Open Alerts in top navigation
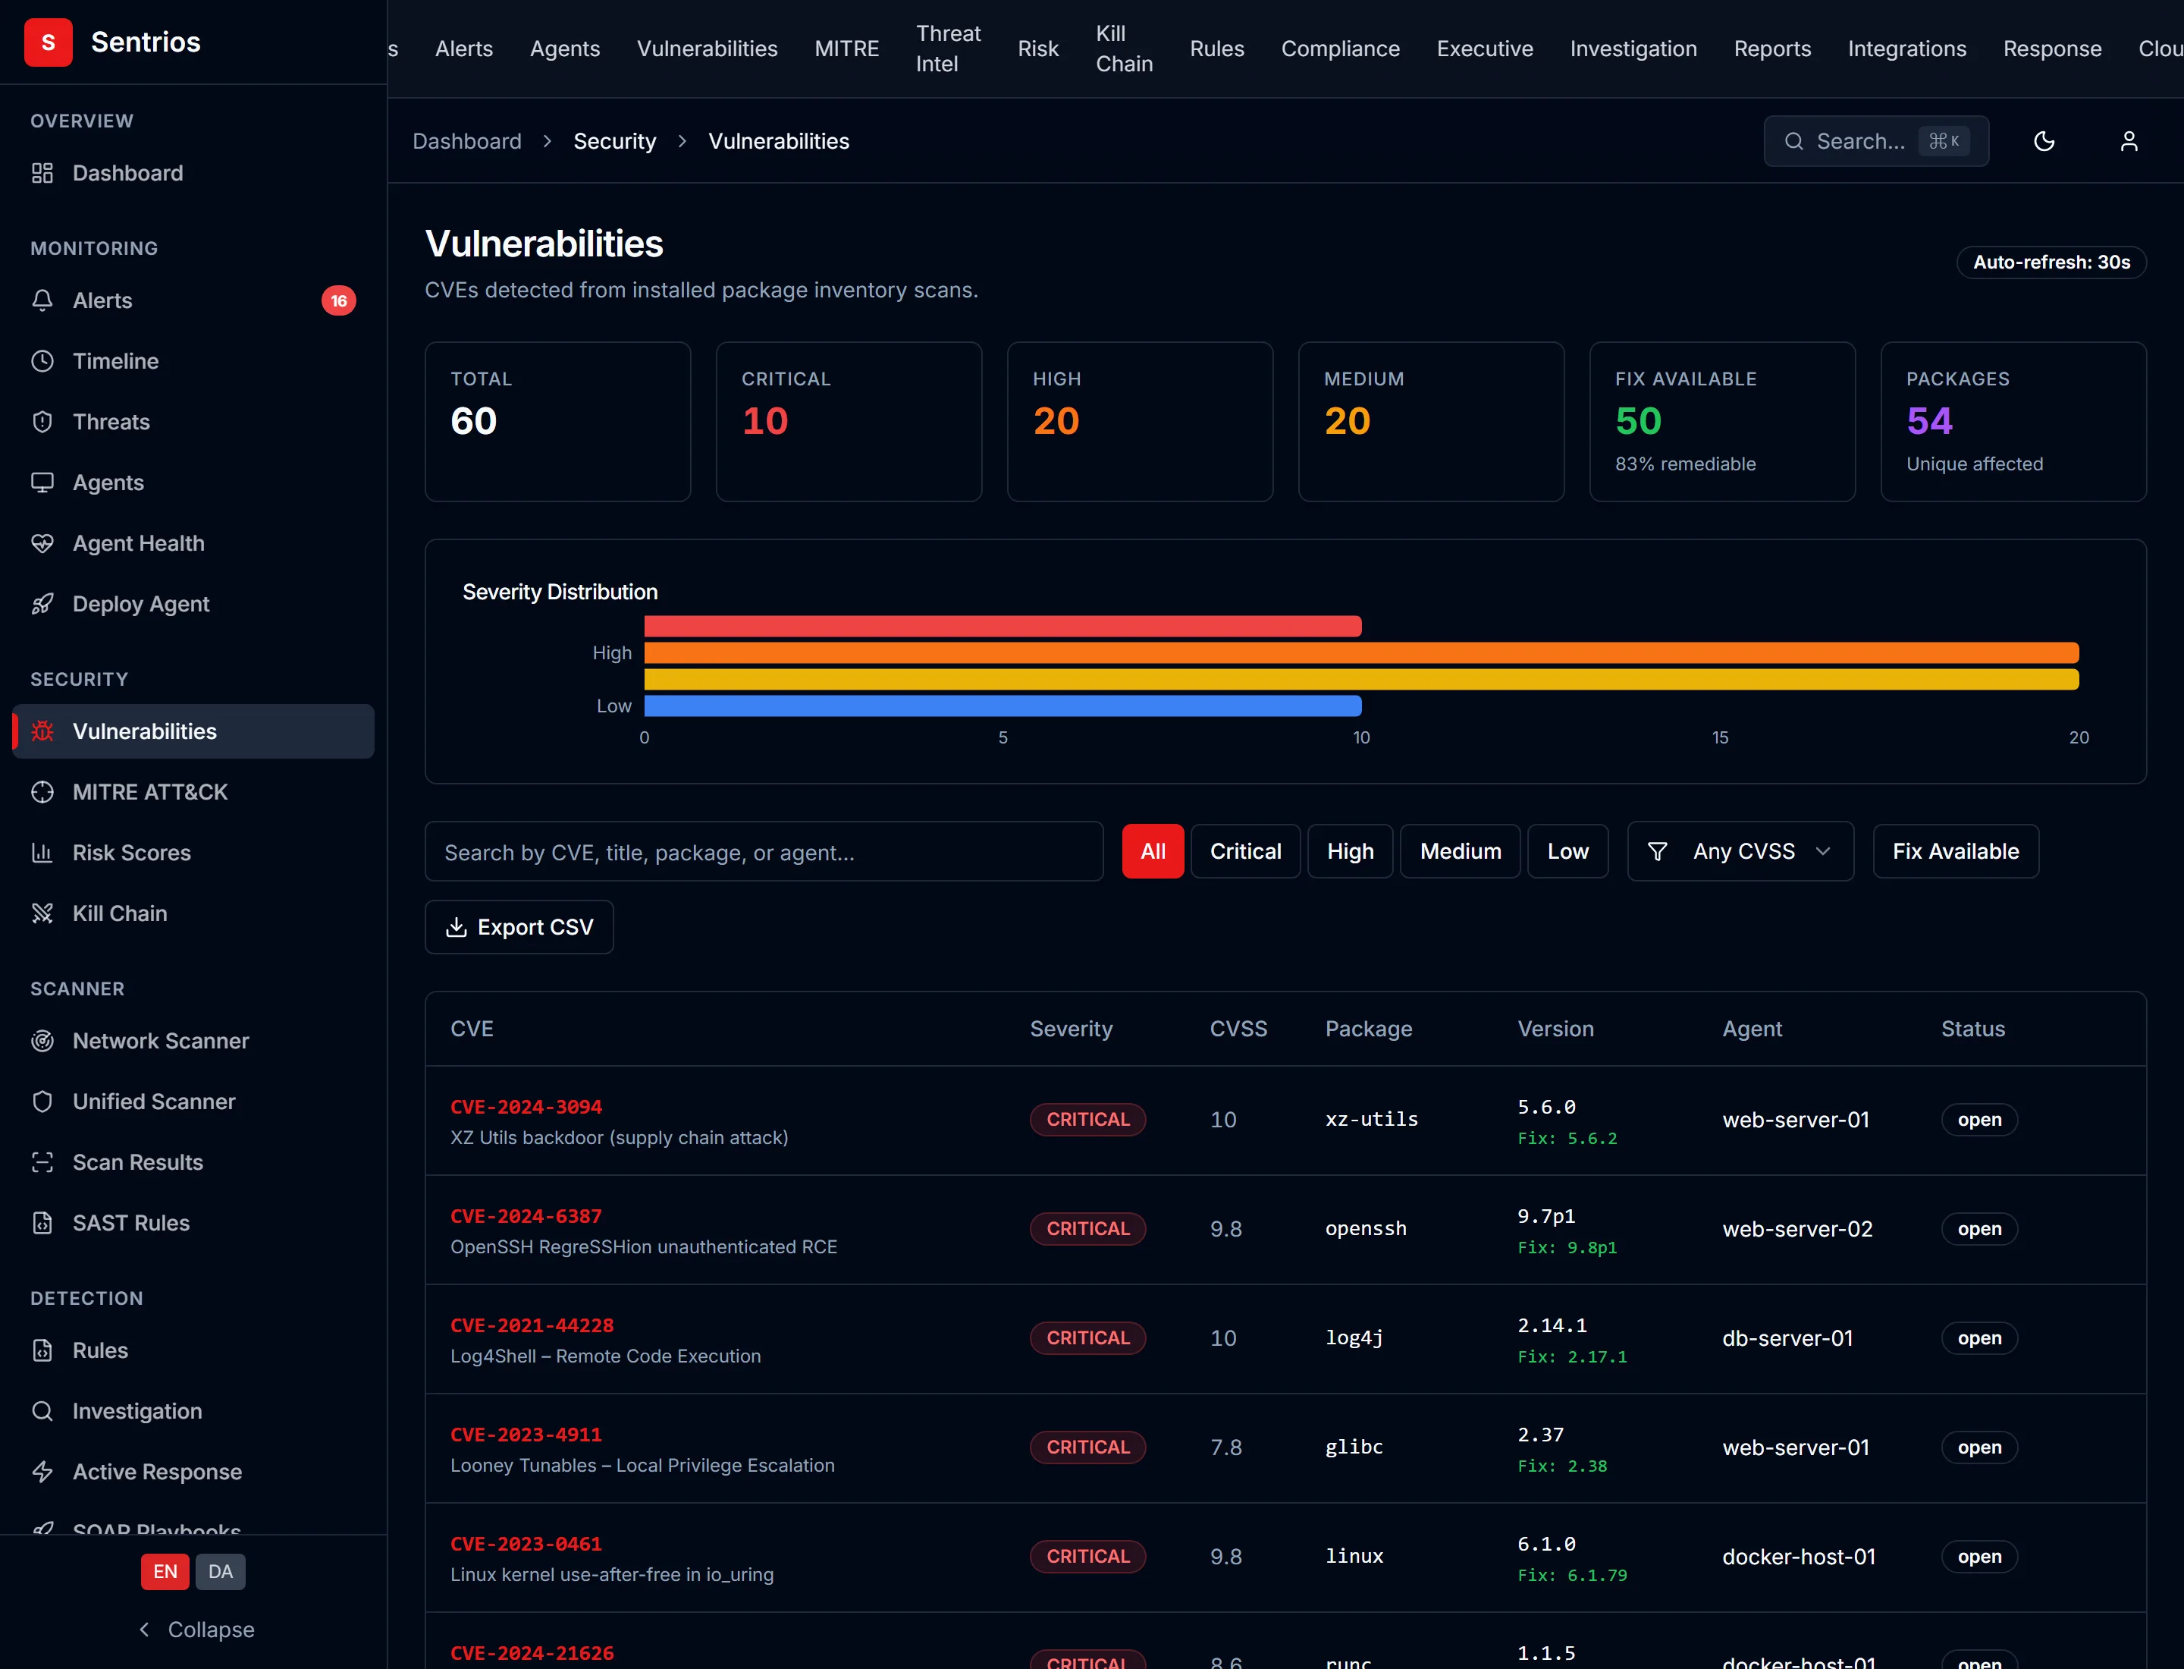Image resolution: width=2184 pixels, height=1669 pixels. click(x=464, y=49)
